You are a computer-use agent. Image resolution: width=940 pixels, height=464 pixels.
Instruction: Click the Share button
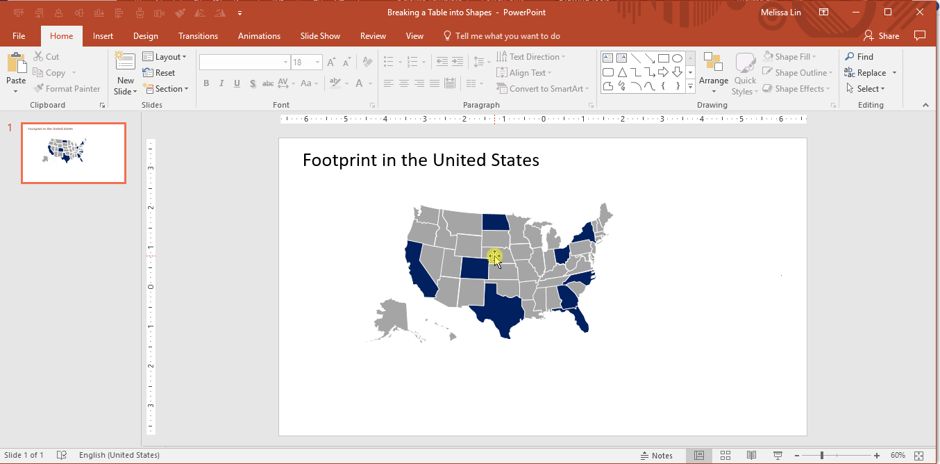[x=881, y=36]
